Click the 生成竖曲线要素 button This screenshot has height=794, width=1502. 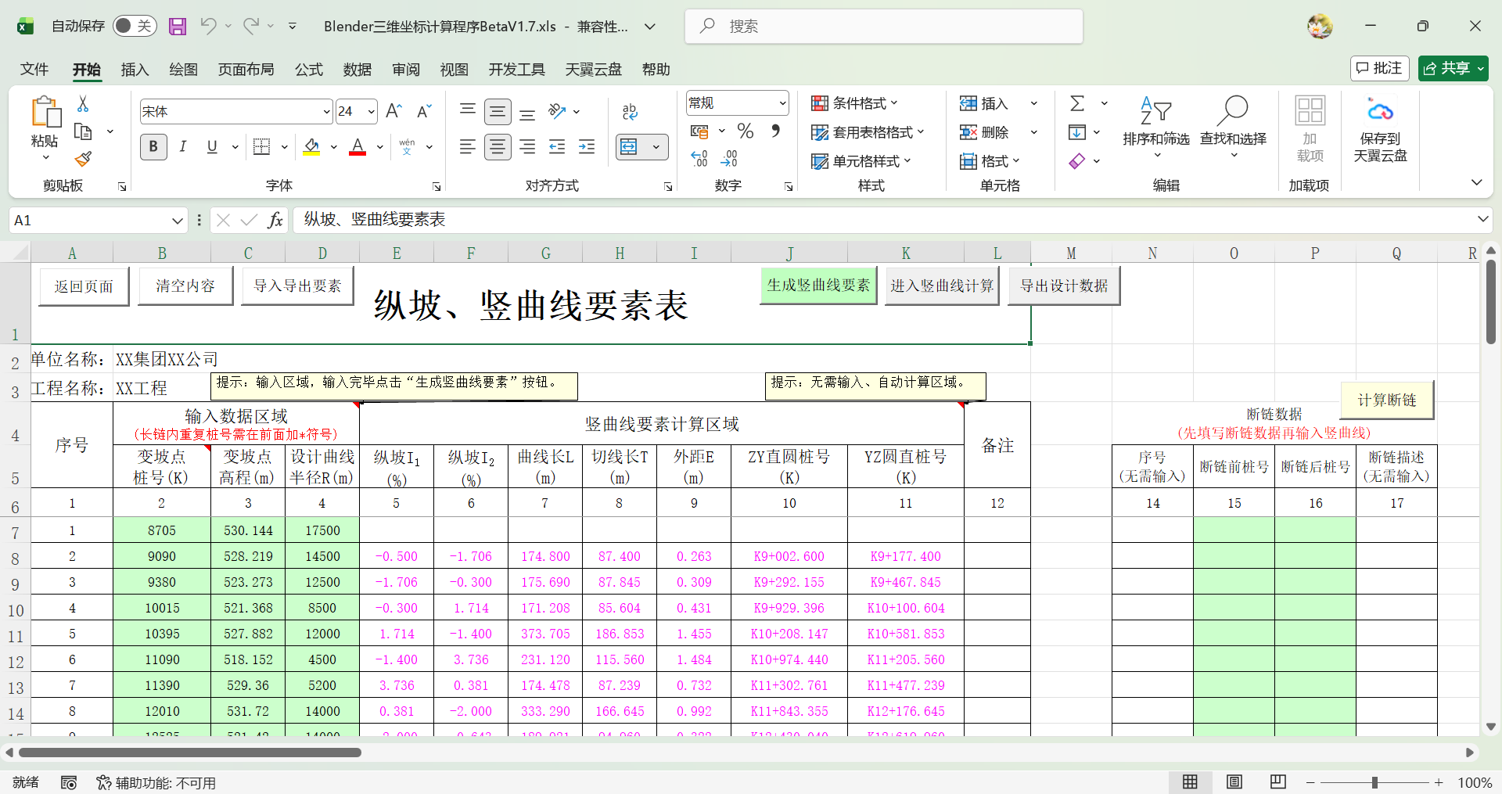coord(818,286)
